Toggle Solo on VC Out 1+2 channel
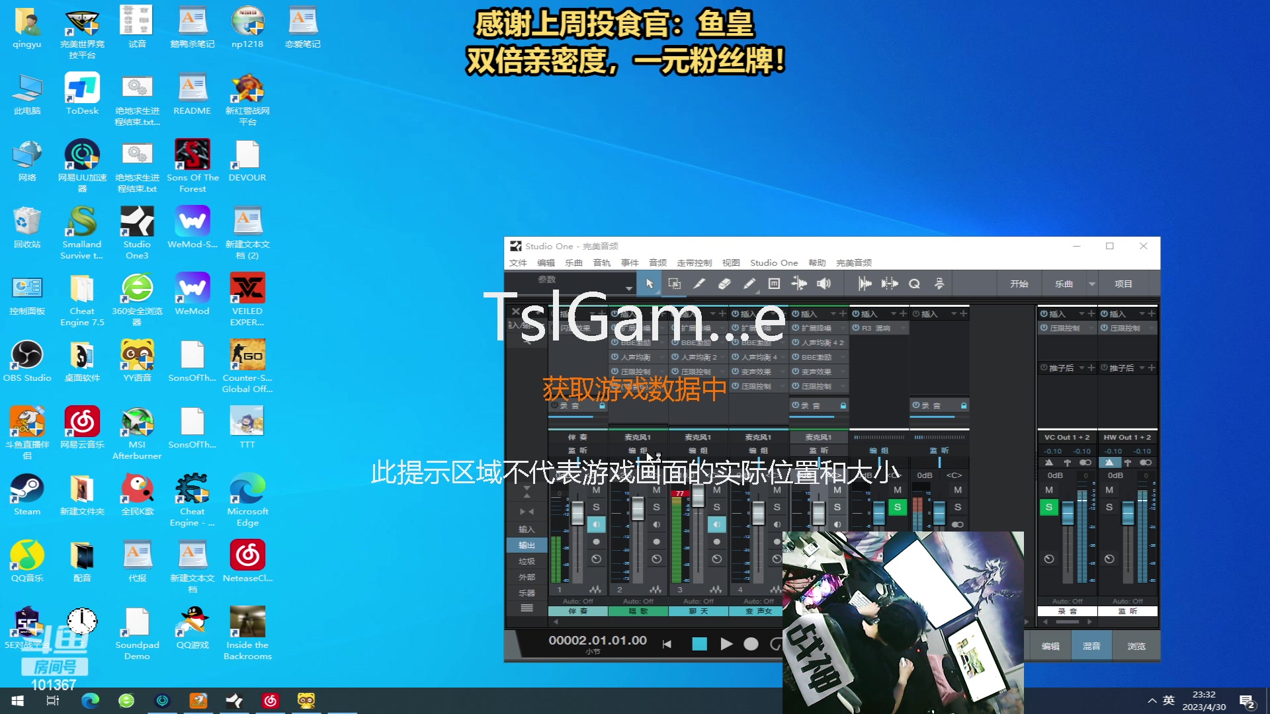This screenshot has height=714, width=1270. tap(1048, 507)
